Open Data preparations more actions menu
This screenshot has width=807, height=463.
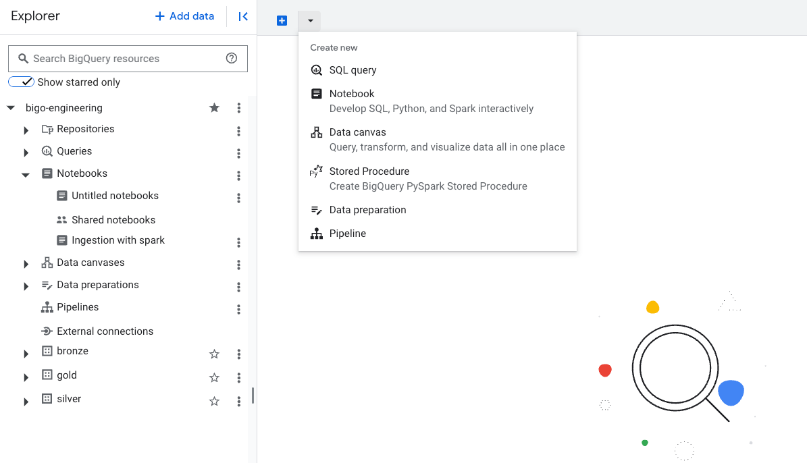pos(239,287)
